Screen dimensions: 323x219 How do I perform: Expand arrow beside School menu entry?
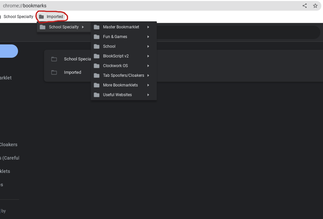point(148,46)
